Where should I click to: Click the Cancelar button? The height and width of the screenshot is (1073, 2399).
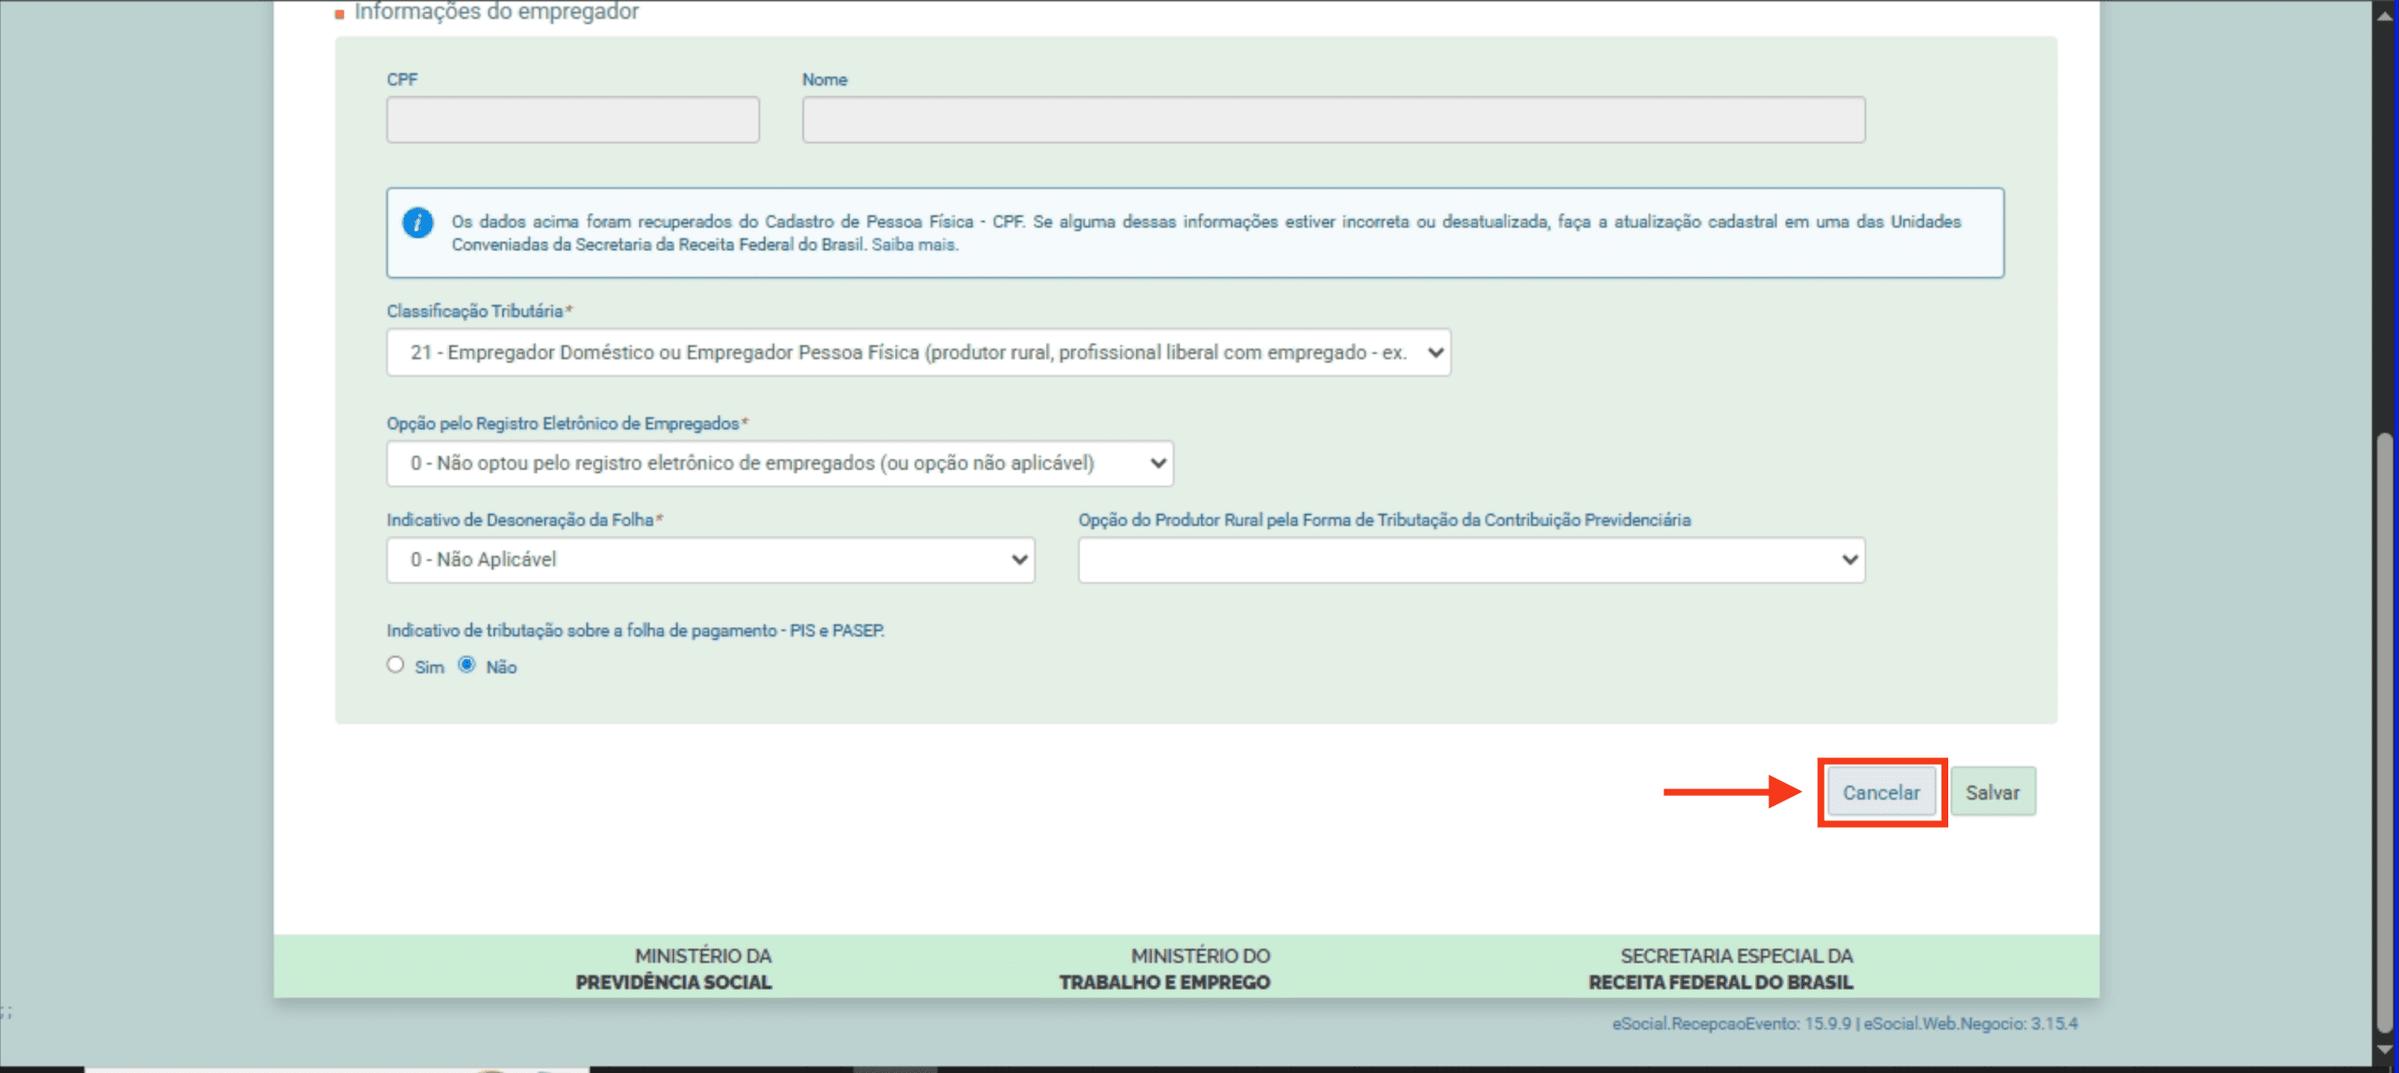(1881, 792)
